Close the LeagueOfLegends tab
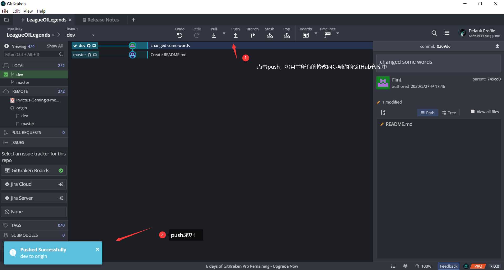This screenshot has height=270, width=504. [70, 20]
